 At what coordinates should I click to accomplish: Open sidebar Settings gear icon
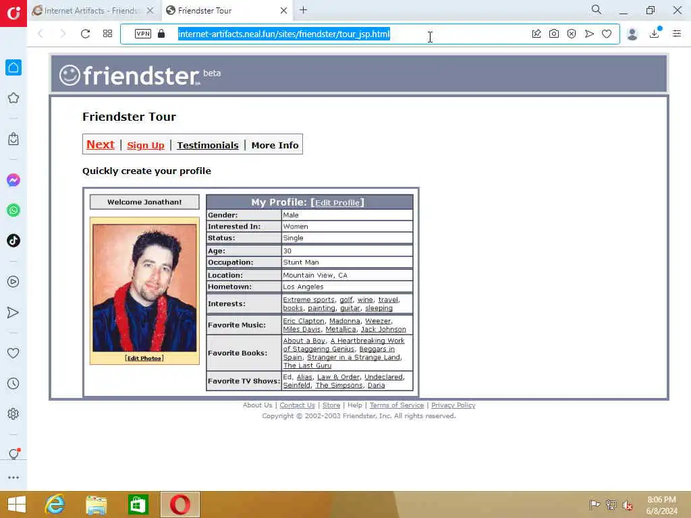point(13,413)
